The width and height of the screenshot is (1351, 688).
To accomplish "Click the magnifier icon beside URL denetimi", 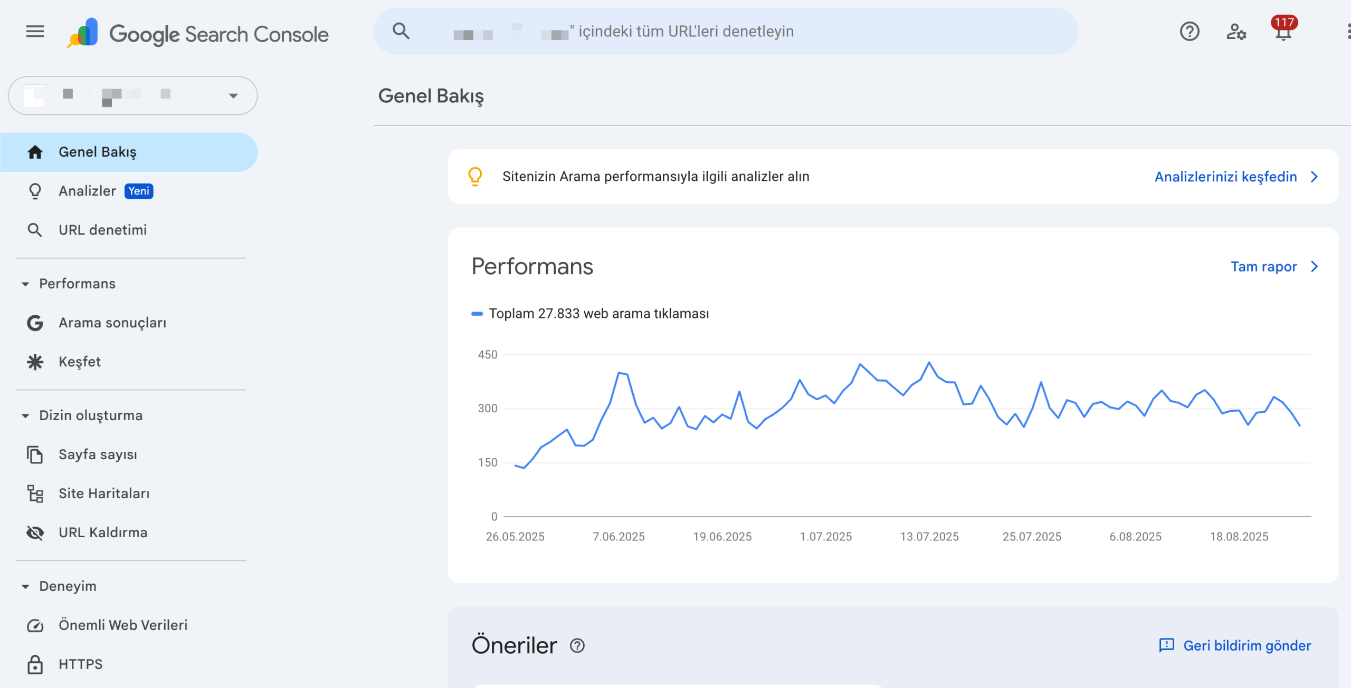I will [35, 230].
